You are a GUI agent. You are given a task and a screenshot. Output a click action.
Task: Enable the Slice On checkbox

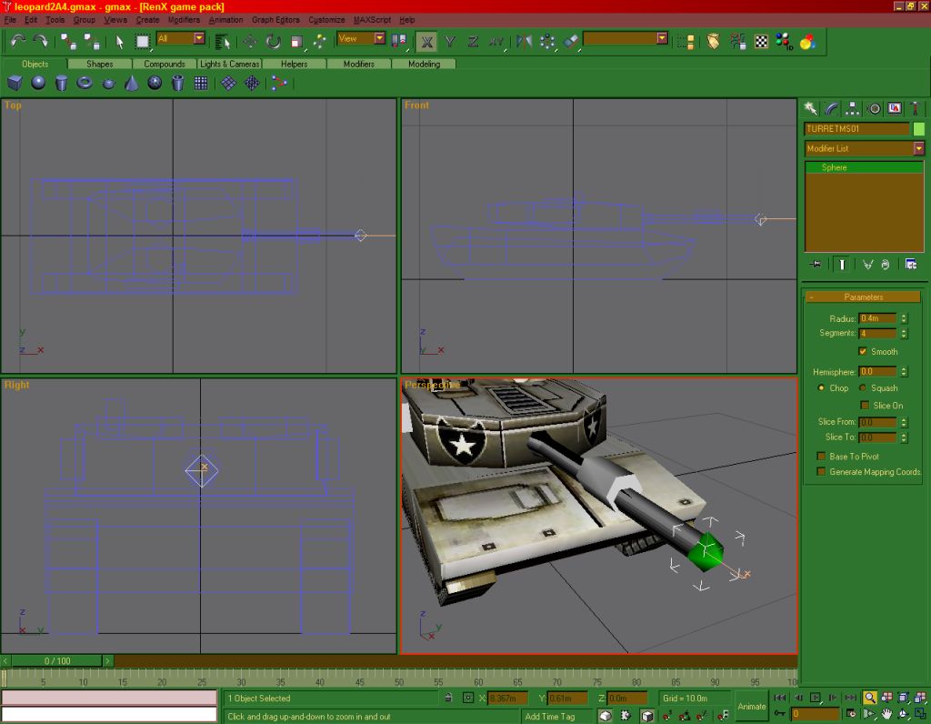click(x=866, y=406)
